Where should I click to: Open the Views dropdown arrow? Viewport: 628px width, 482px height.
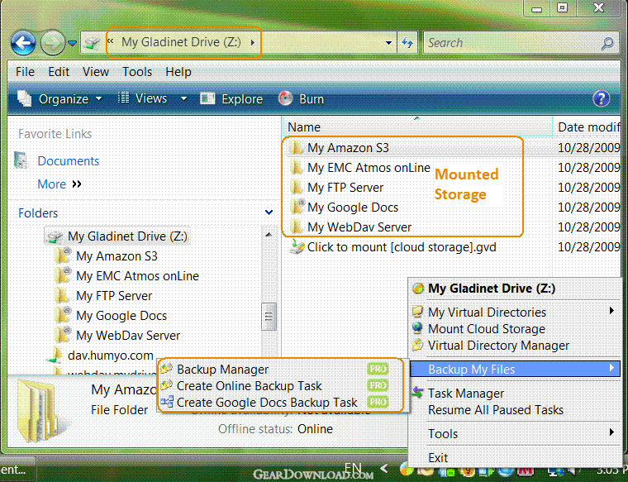pos(183,98)
